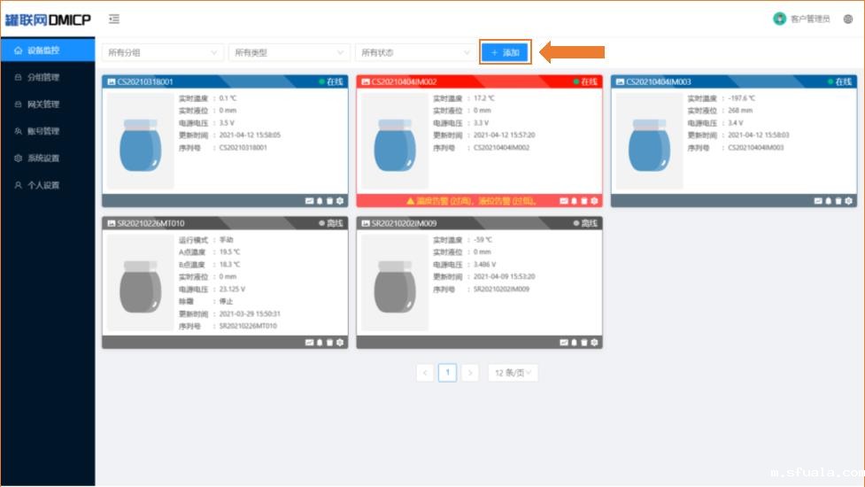Screen dimensions: 865x487
Task: Select 系统设置 in the sidebar
Action: point(42,158)
